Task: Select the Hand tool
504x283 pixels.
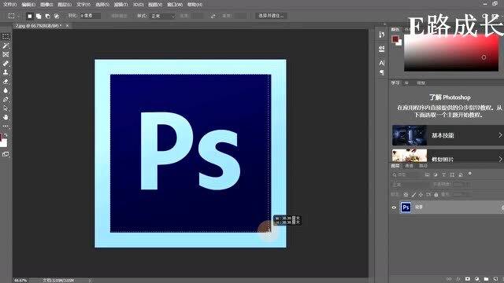Action: click(6, 117)
